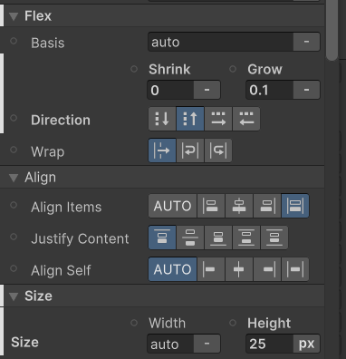Set flex direction to row

[218, 119]
